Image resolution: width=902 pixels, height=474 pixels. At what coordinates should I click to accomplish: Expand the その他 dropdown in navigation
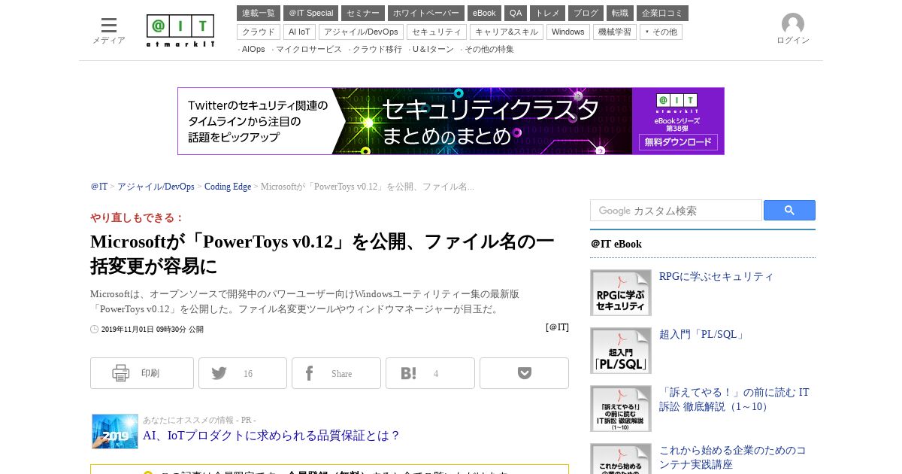coord(661,32)
